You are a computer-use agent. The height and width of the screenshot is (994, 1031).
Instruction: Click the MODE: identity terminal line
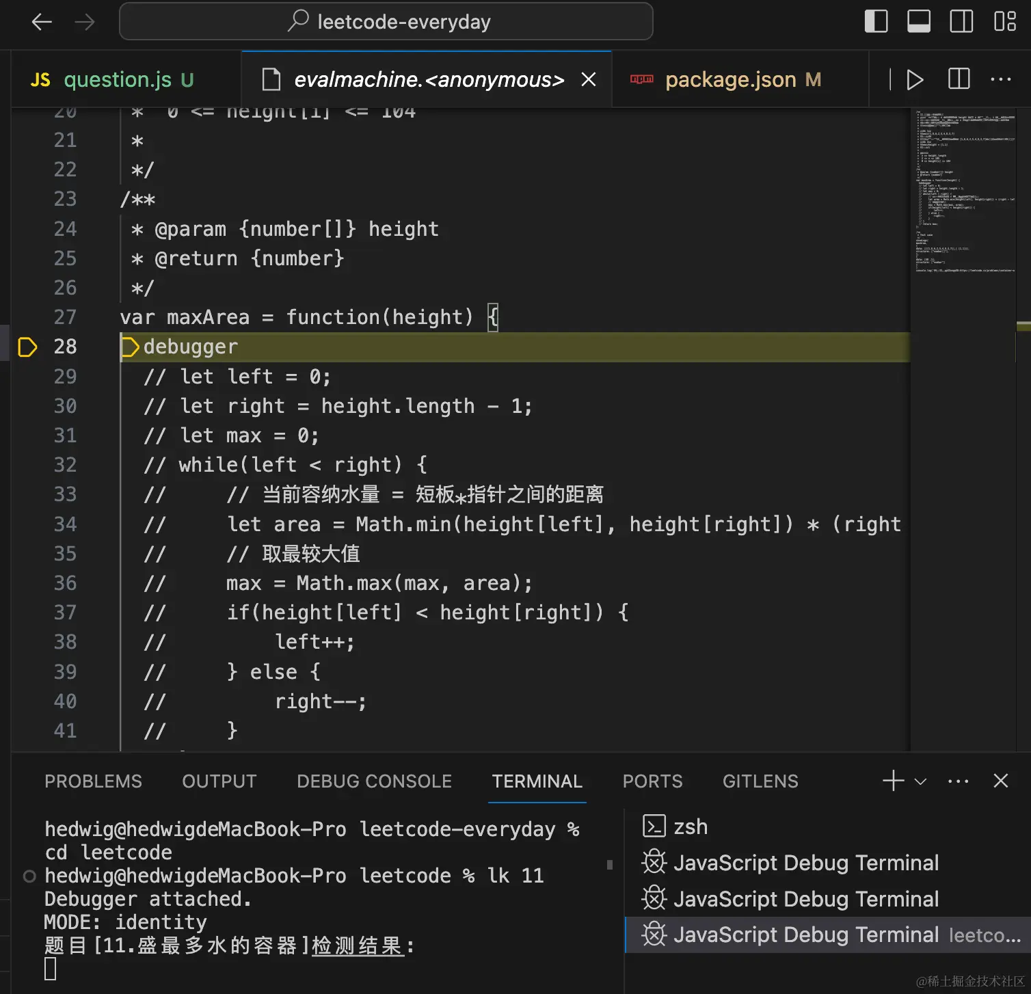click(x=126, y=922)
